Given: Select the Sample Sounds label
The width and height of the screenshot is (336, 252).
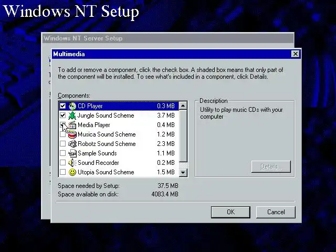Looking at the screenshot, I should pos(97,153).
